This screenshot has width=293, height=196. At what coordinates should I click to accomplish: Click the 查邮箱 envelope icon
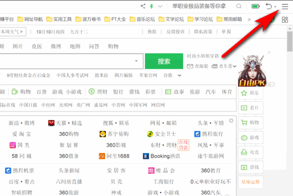tap(190, 66)
